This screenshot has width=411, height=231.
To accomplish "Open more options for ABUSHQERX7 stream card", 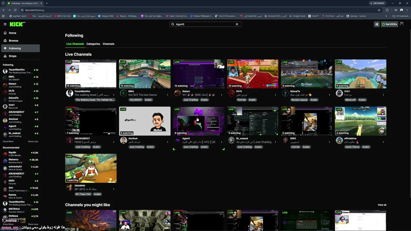I will click(x=113, y=142).
